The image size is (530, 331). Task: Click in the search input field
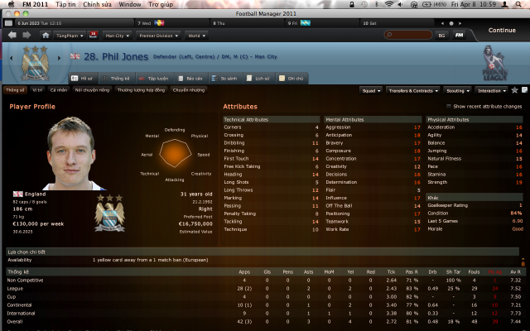tap(408, 35)
